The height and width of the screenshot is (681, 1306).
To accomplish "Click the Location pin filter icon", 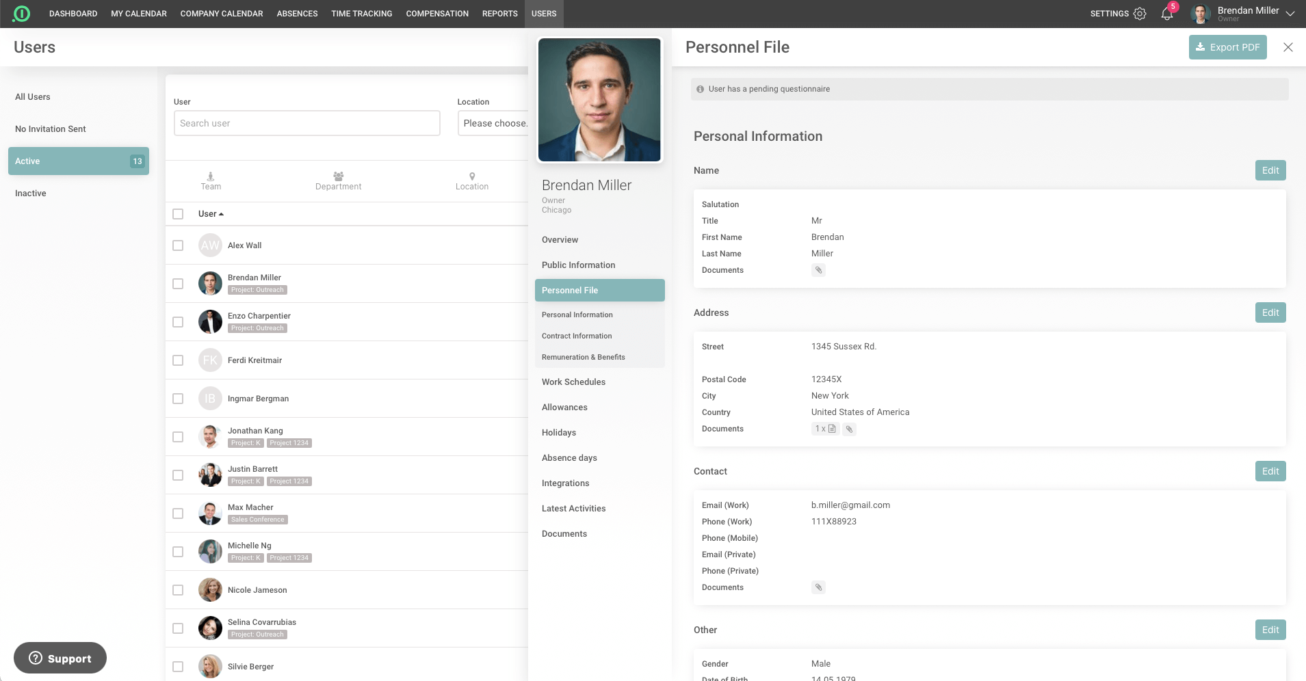I will coord(472,176).
